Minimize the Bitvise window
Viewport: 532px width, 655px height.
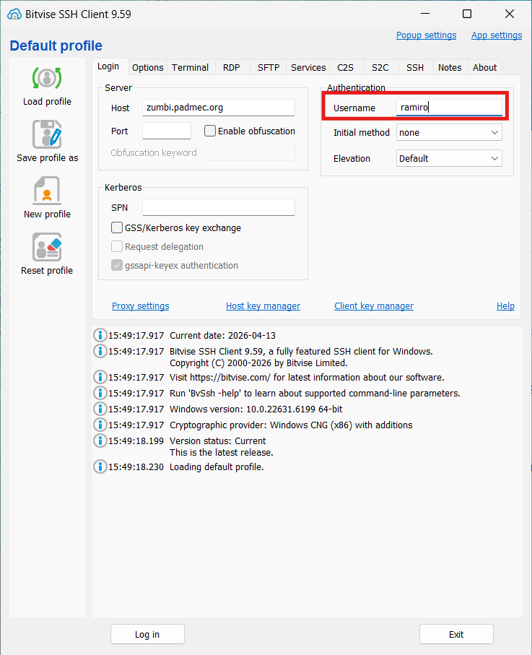click(425, 14)
